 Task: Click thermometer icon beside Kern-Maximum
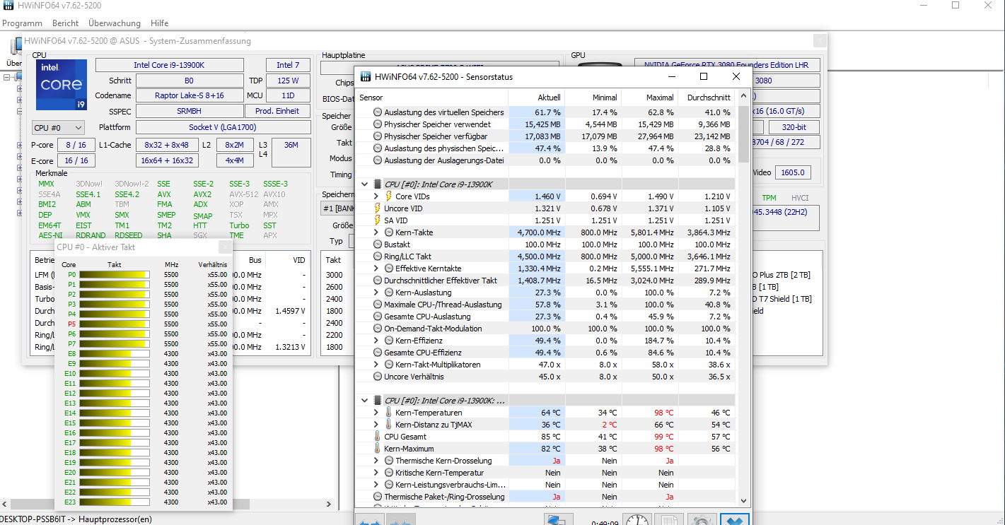coord(378,449)
